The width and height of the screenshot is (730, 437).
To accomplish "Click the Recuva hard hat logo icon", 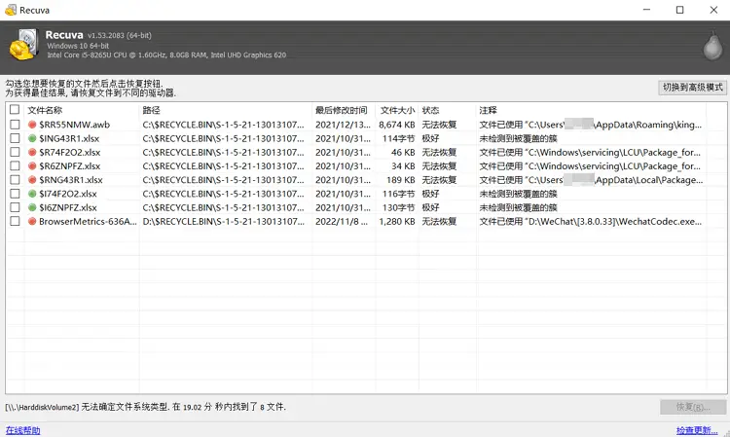I will [x=23, y=45].
